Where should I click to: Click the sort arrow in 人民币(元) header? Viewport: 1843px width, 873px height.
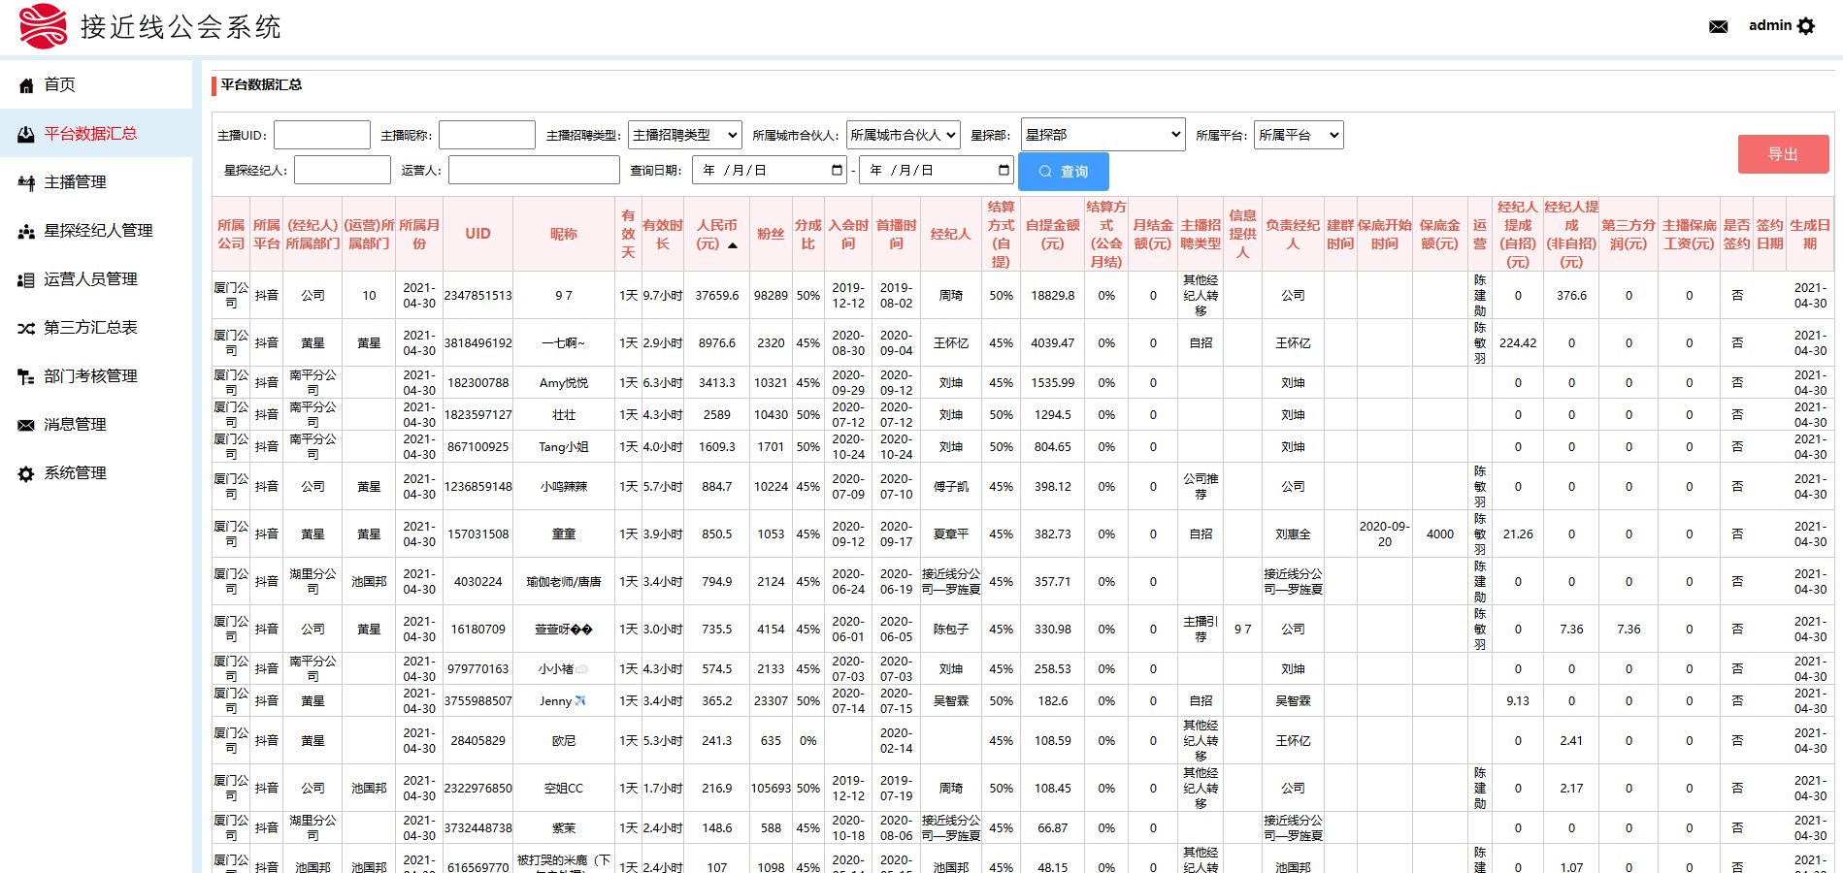coord(733,245)
